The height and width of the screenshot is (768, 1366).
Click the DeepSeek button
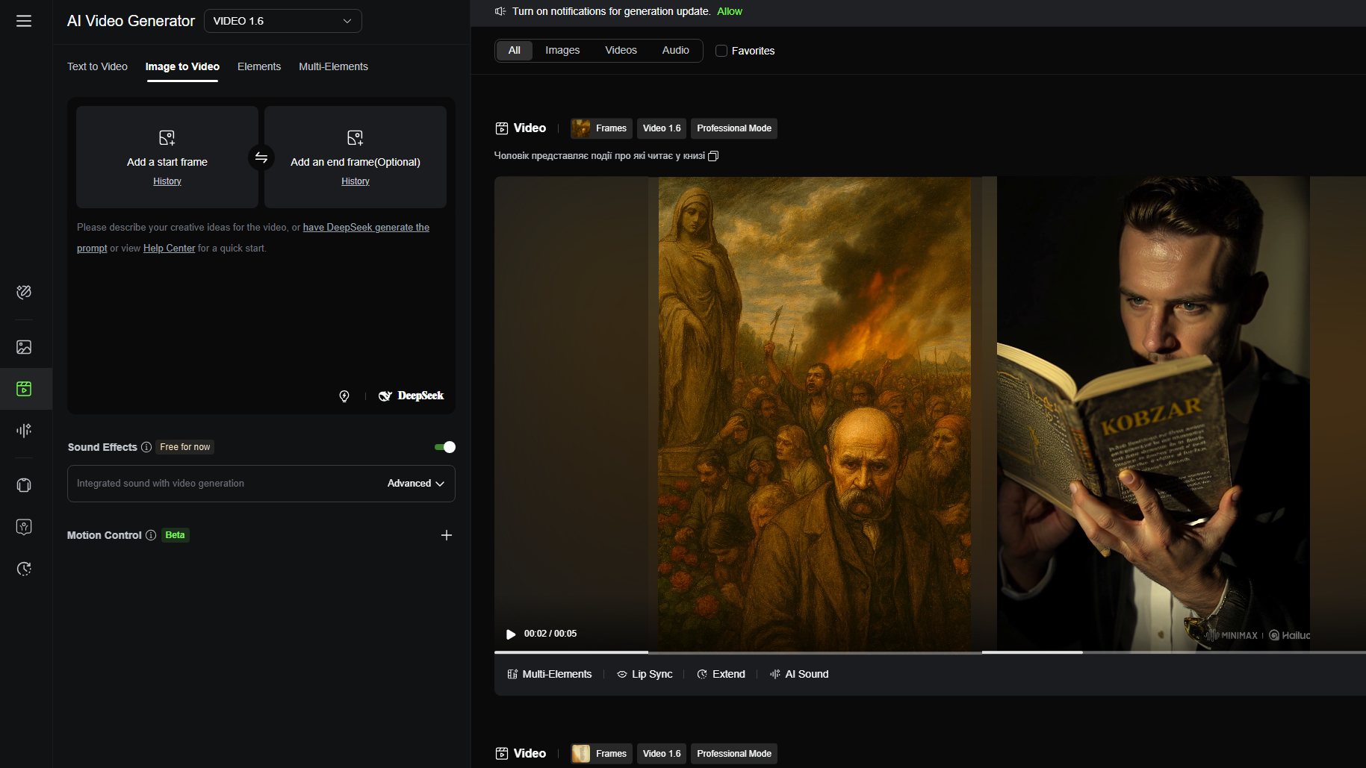pyautogui.click(x=411, y=396)
